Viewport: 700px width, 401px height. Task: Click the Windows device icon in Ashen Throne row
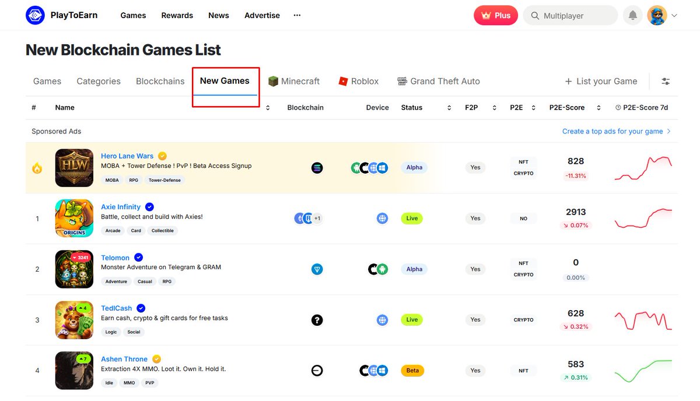point(383,371)
